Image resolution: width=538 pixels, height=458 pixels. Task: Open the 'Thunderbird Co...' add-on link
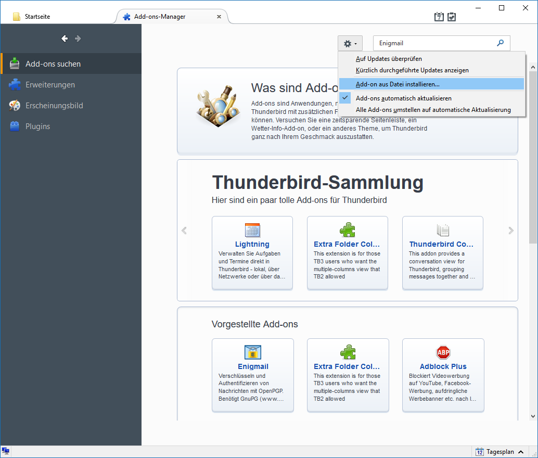[441, 244]
